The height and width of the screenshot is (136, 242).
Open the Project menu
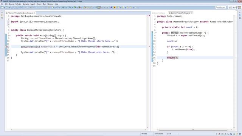tap(39, 4)
